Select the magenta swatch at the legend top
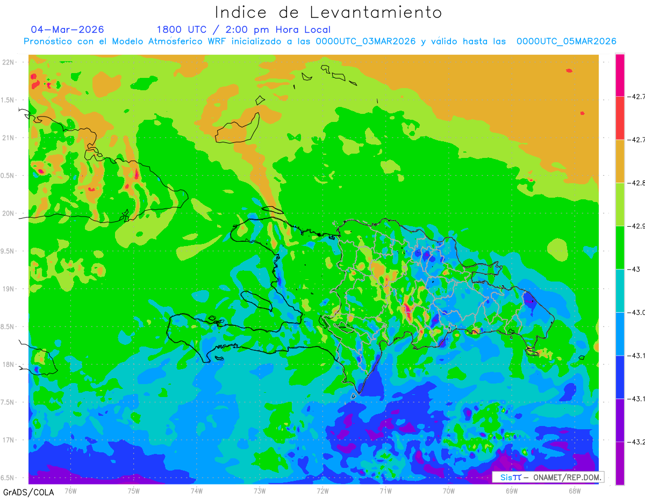Viewport: 645px width, 498px height. pos(620,75)
